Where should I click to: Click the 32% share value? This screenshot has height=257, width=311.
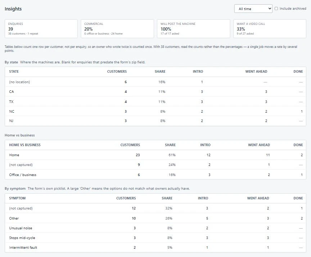[169, 208]
